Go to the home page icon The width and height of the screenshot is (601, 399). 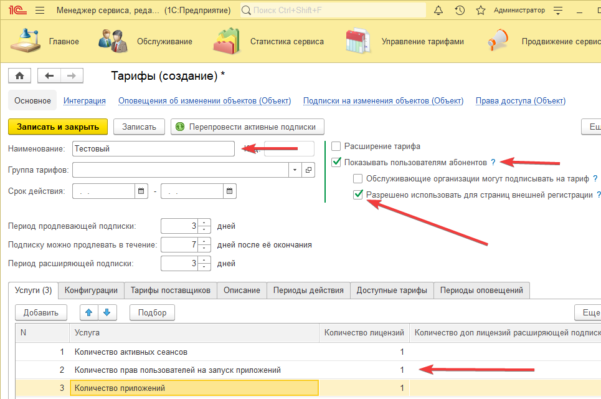(x=19, y=76)
